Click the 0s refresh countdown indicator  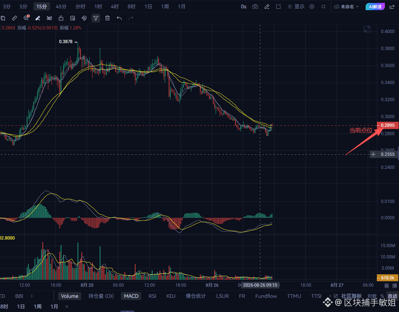(x=244, y=7)
